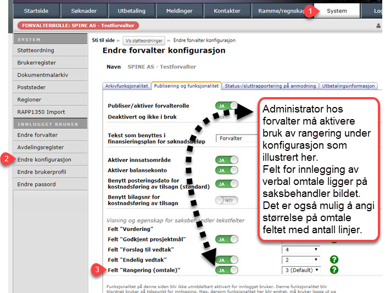This screenshot has width=385, height=293.
Task: Click the Endre forvalter konfigurasjon breadcrumb text
Action: point(204,40)
